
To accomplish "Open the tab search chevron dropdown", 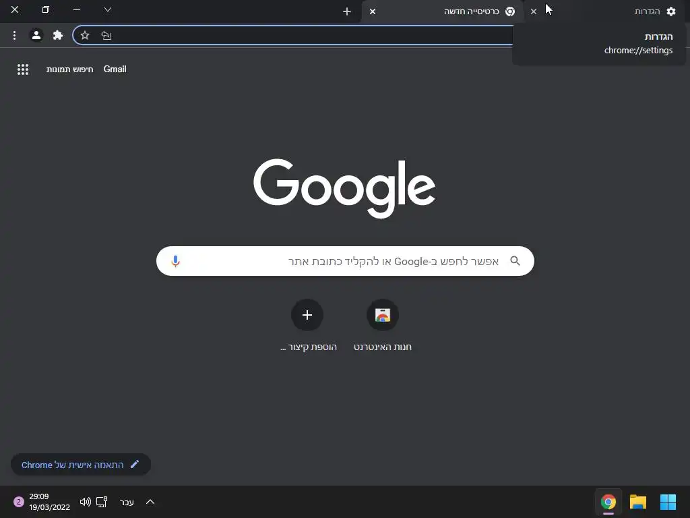I will point(107,9).
